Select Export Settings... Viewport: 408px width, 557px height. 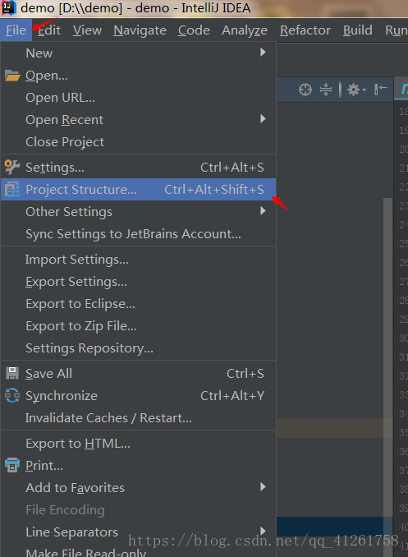[x=139, y=281]
